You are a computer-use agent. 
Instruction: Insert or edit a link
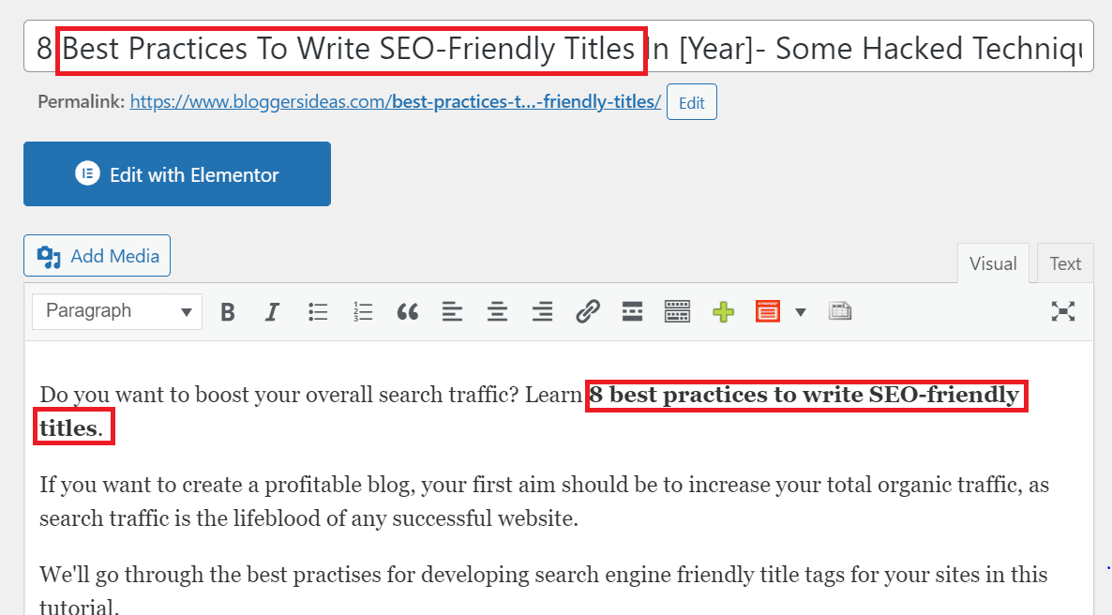(587, 312)
